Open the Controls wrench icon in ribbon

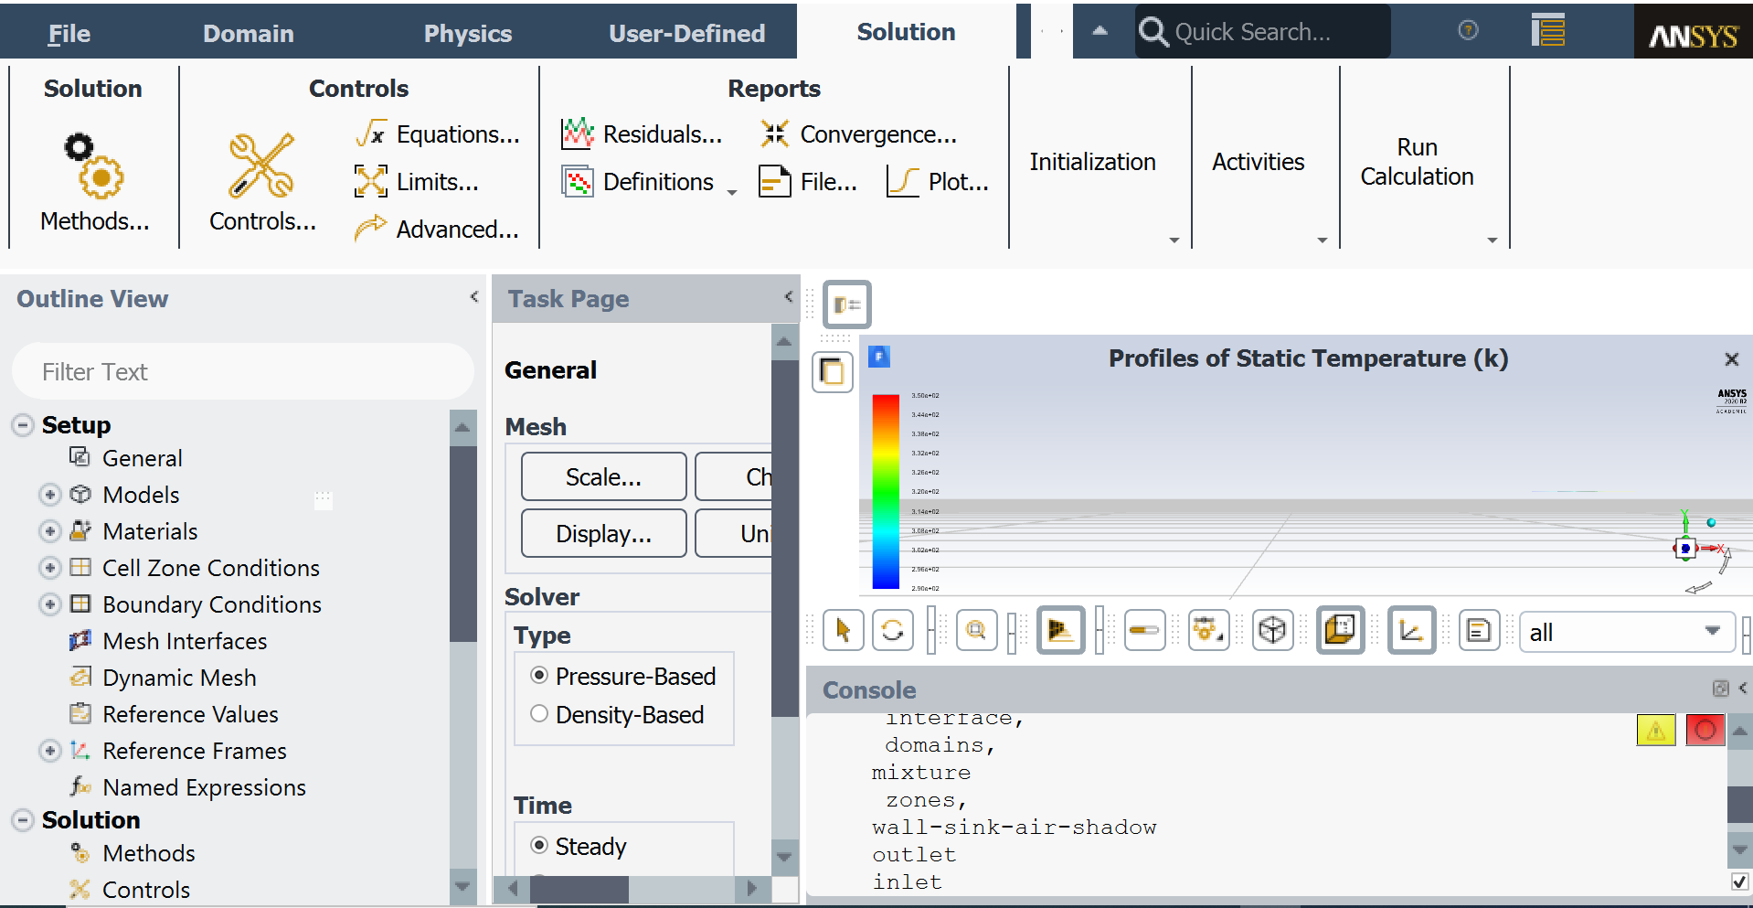pos(261,167)
